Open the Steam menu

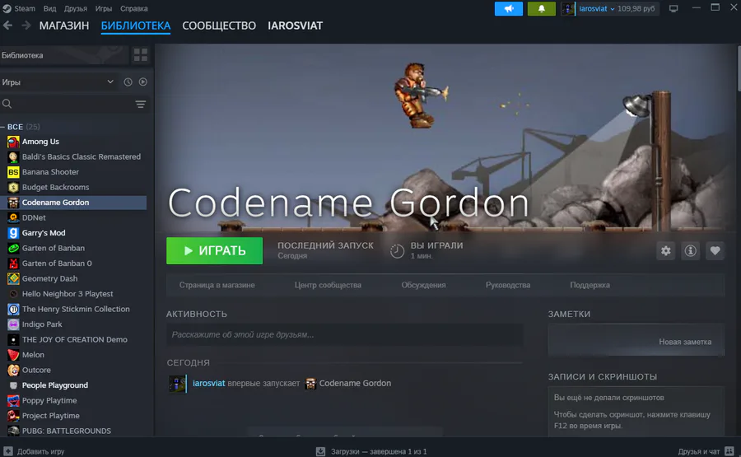(24, 8)
